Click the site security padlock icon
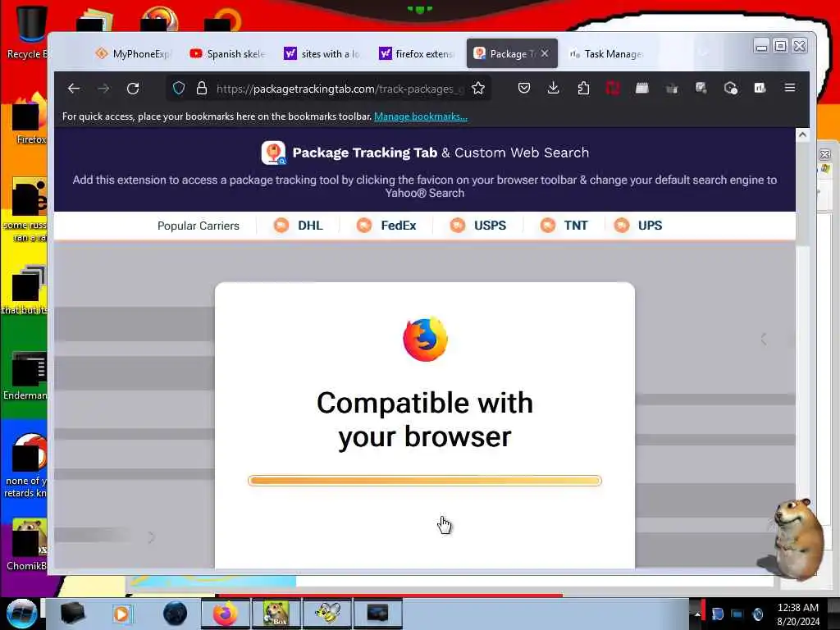The image size is (840, 630). click(x=202, y=89)
